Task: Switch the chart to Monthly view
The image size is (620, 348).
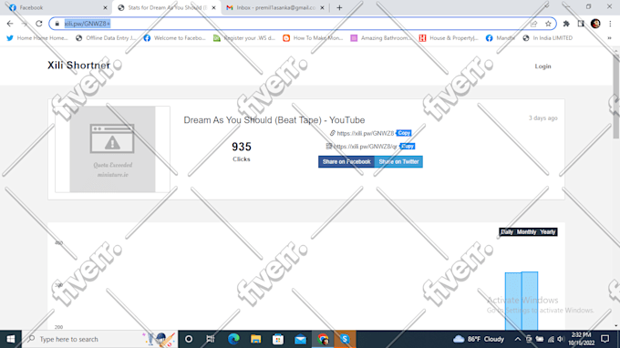Action: coord(526,232)
